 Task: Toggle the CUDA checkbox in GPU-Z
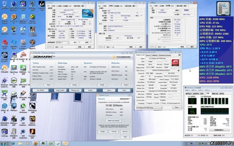point(154,103)
